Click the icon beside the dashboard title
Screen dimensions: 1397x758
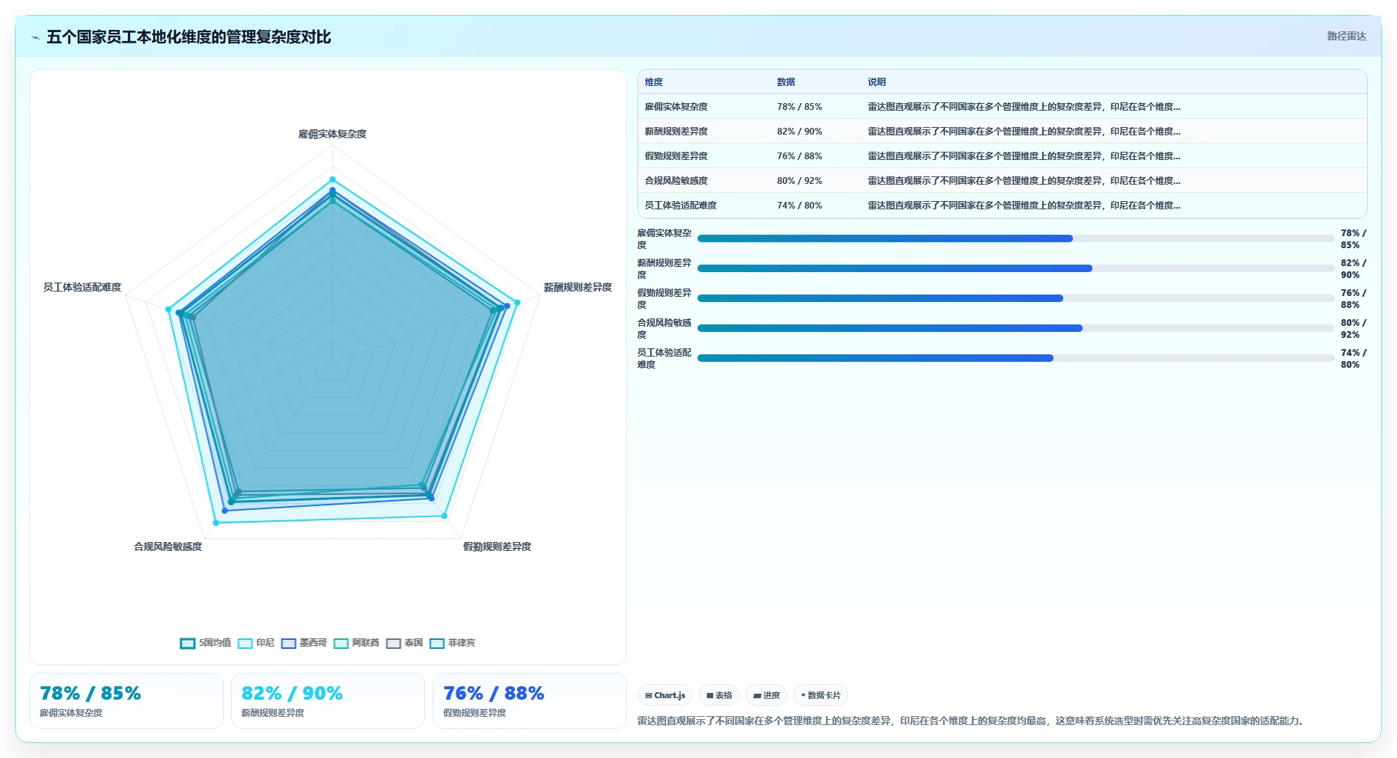tap(35, 37)
